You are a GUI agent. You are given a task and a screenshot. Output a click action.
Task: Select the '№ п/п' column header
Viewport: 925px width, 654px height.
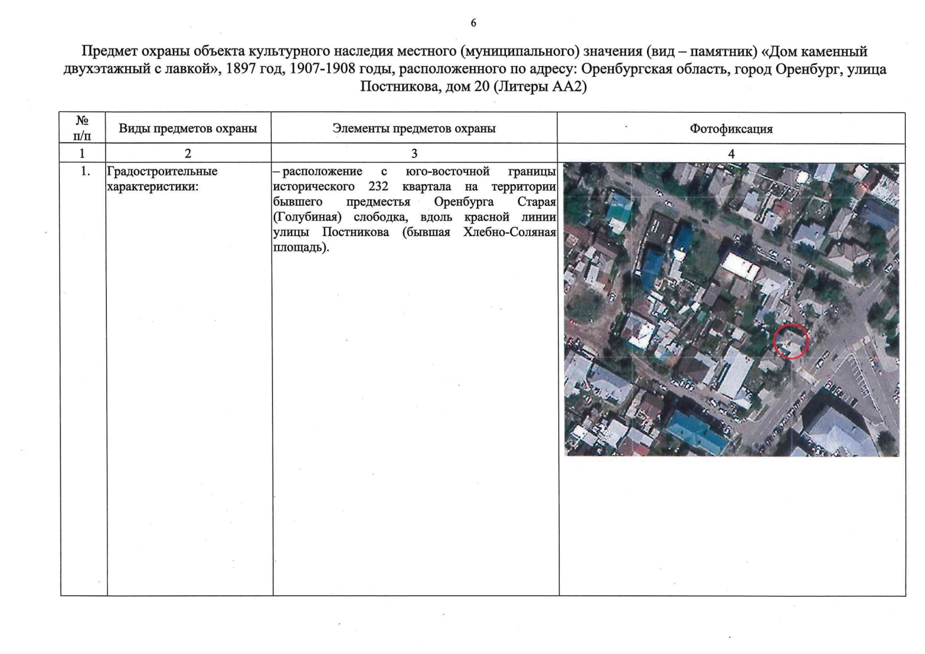pos(82,128)
